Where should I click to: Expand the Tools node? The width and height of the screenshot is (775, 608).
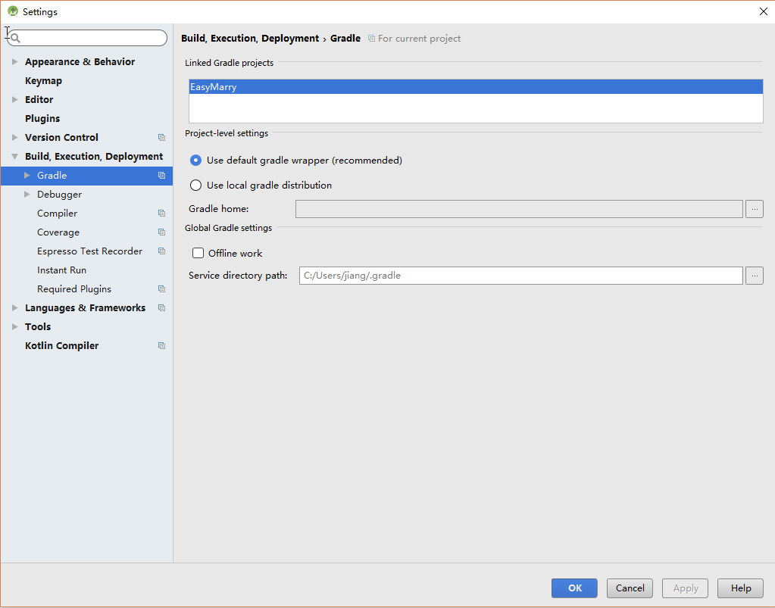(14, 326)
